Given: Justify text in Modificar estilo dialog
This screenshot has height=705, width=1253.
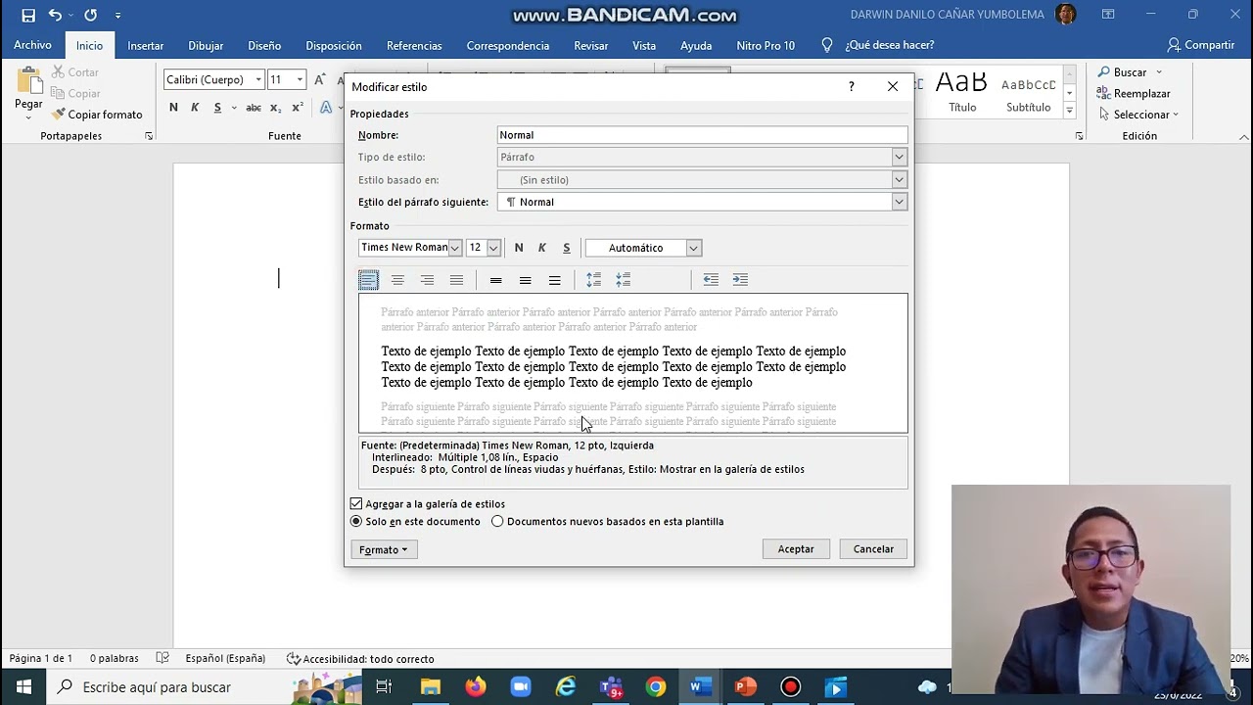Looking at the screenshot, I should click(456, 280).
